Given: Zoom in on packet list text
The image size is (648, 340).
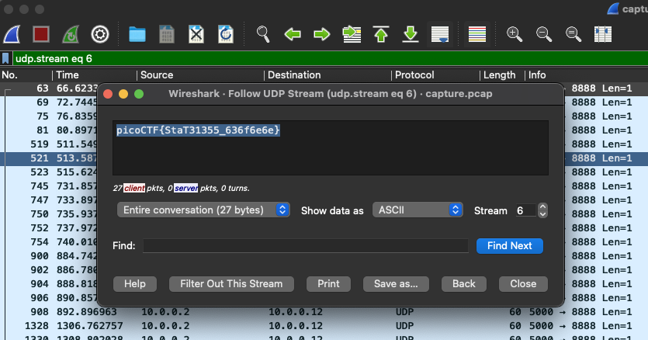Looking at the screenshot, I should pyautogui.click(x=515, y=34).
